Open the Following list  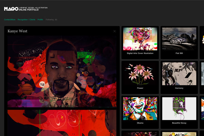pyautogui.click(x=51, y=20)
